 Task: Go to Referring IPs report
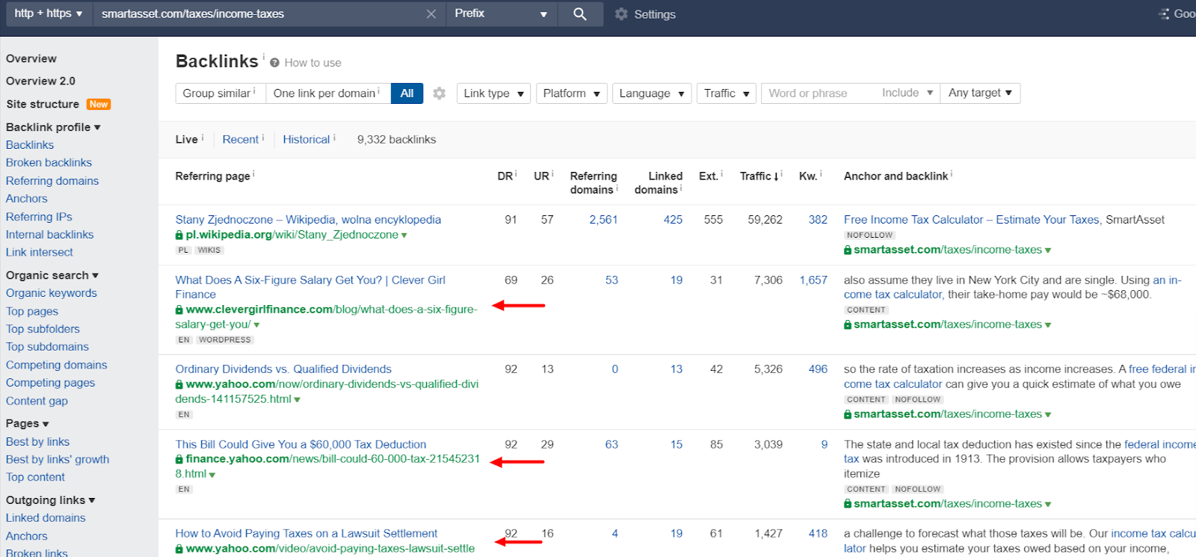[x=39, y=217]
